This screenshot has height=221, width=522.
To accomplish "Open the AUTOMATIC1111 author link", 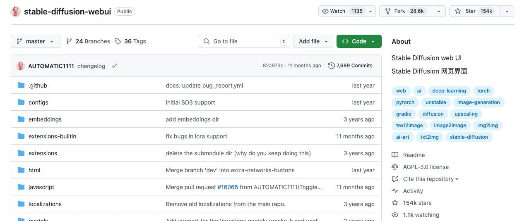I will pos(51,66).
